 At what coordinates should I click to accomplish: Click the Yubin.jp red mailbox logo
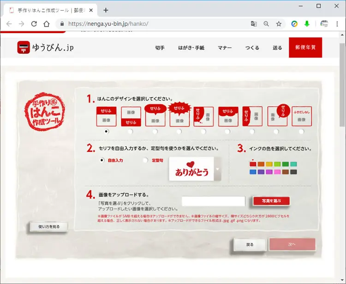[x=24, y=47]
